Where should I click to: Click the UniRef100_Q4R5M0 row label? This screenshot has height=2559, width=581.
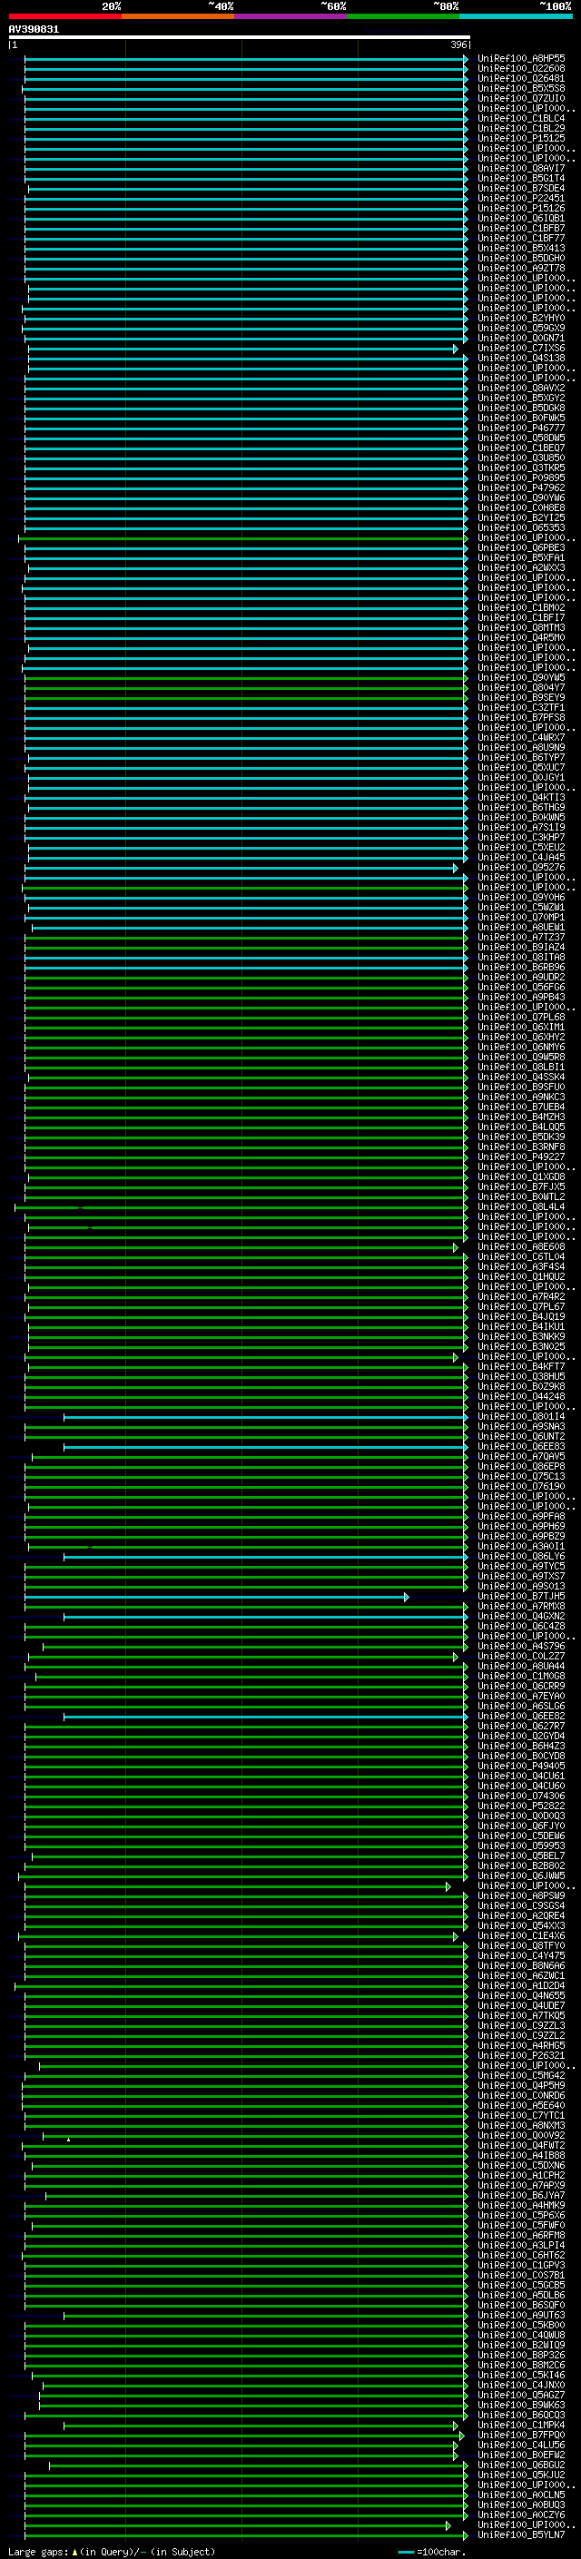pyautogui.click(x=521, y=638)
